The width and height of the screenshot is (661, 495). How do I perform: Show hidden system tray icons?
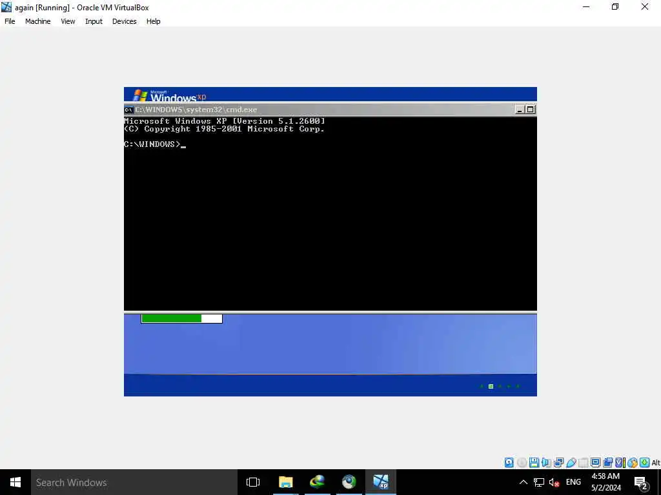[523, 482]
